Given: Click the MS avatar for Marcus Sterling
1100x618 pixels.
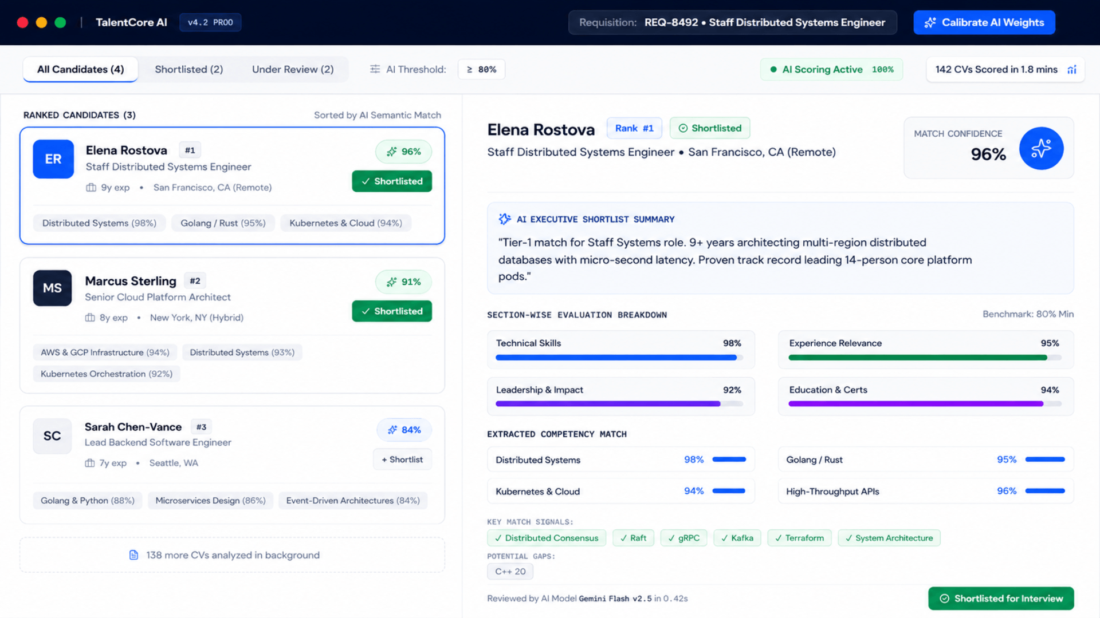Looking at the screenshot, I should tap(52, 288).
